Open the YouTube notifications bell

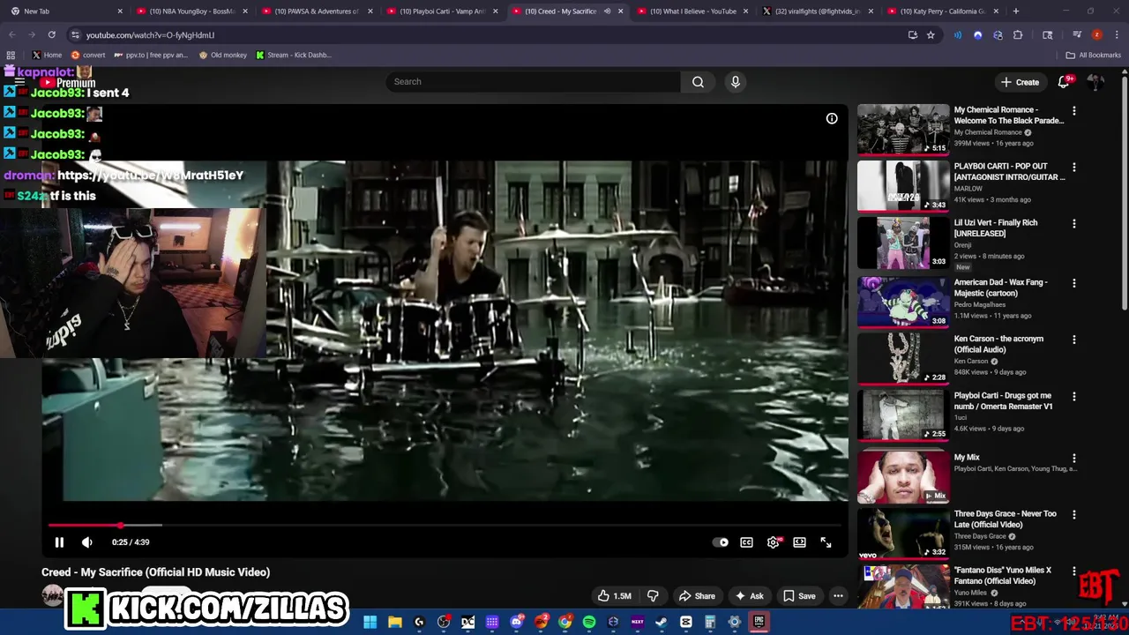click(1065, 81)
